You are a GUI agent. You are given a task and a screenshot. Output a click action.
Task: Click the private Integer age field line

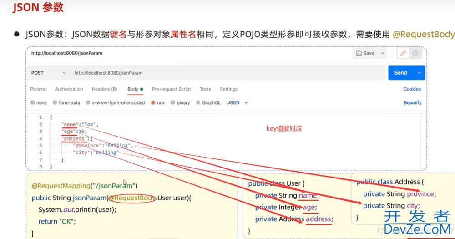coord(286,207)
